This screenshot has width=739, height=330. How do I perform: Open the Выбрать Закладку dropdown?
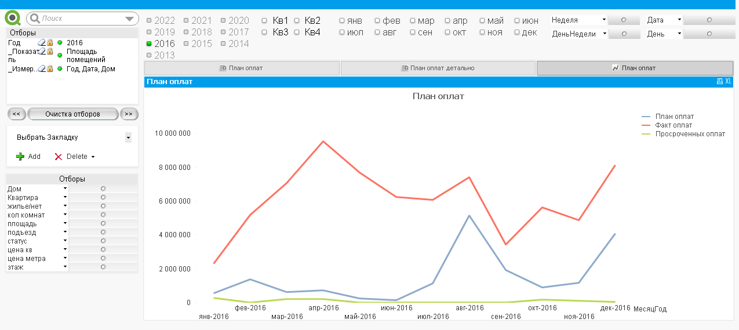(128, 137)
